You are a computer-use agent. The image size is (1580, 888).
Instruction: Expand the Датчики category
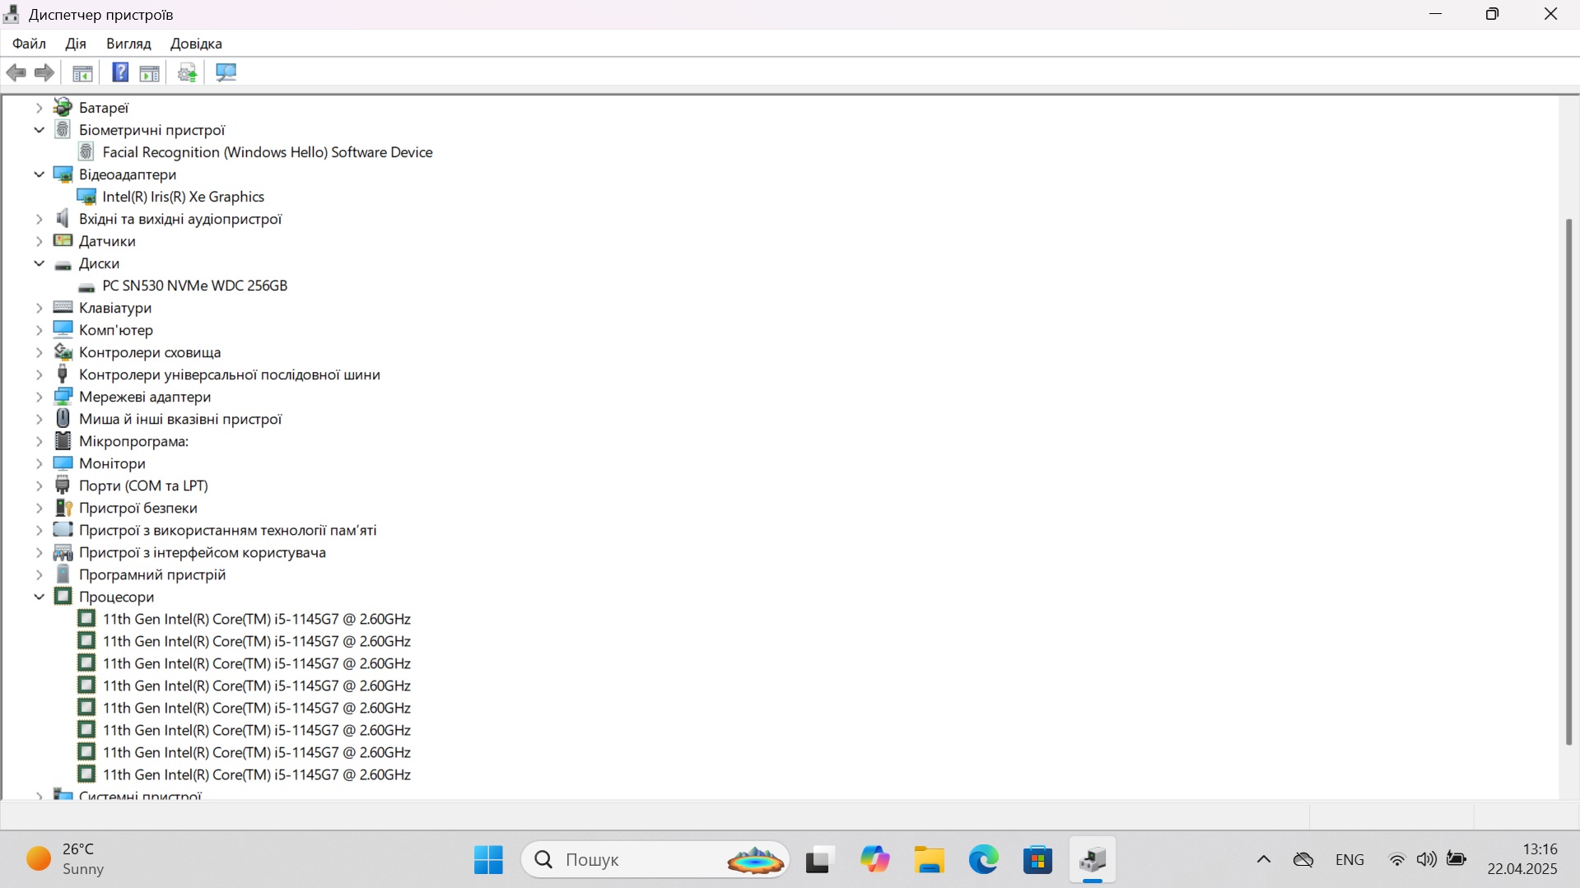tap(39, 241)
